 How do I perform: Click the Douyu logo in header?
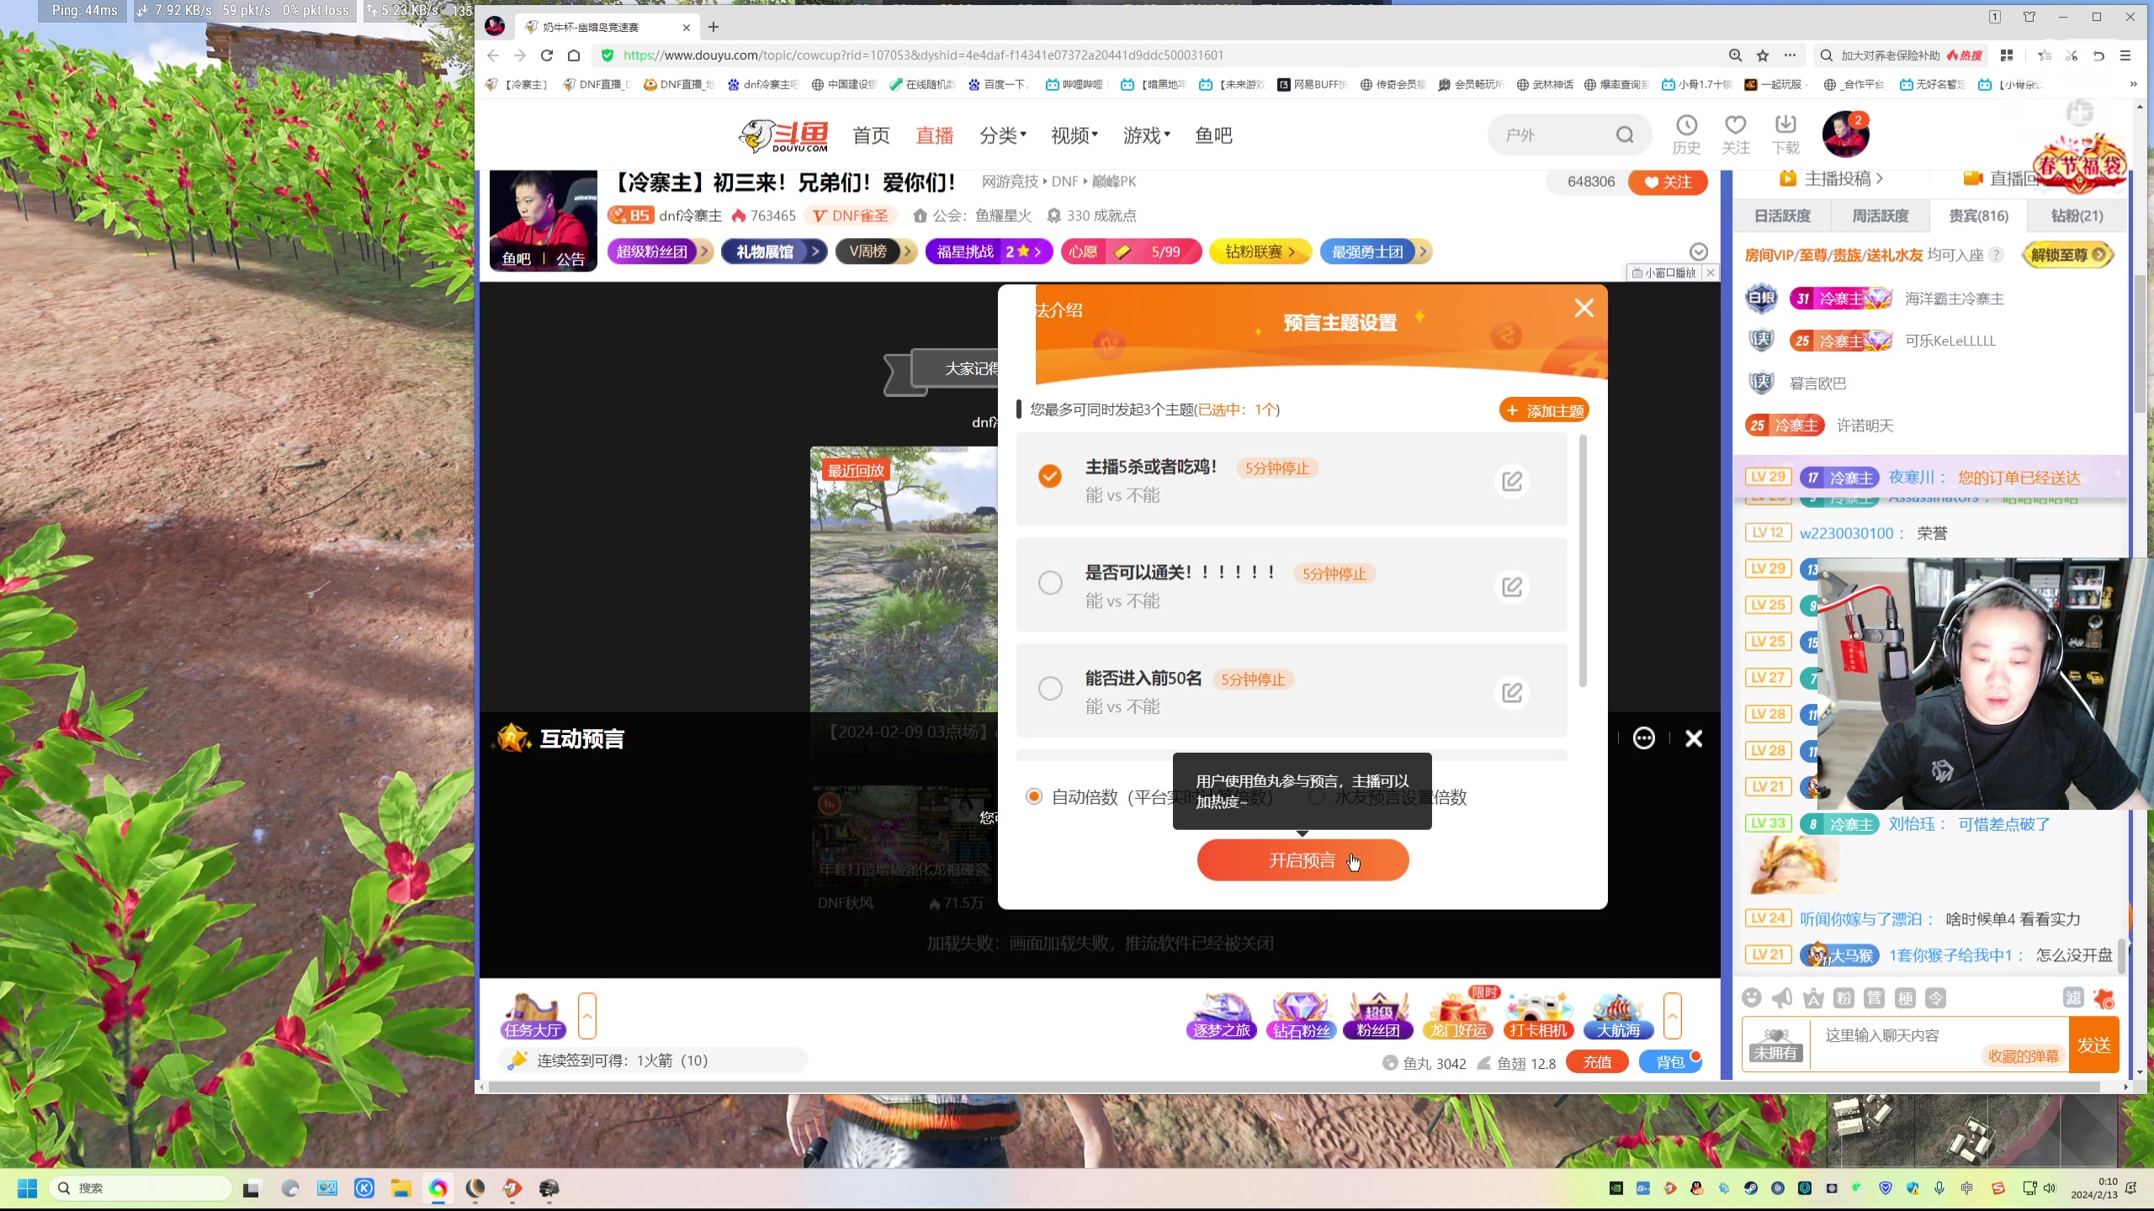click(783, 135)
